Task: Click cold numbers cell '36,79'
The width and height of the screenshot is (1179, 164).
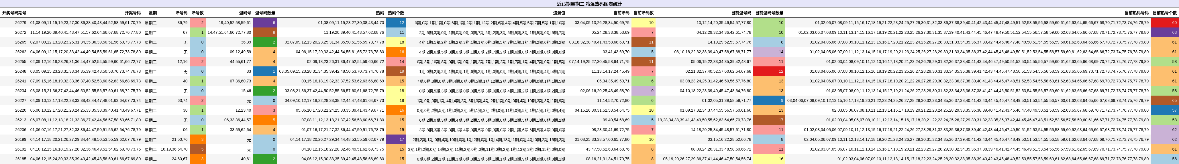Action: [182, 22]
